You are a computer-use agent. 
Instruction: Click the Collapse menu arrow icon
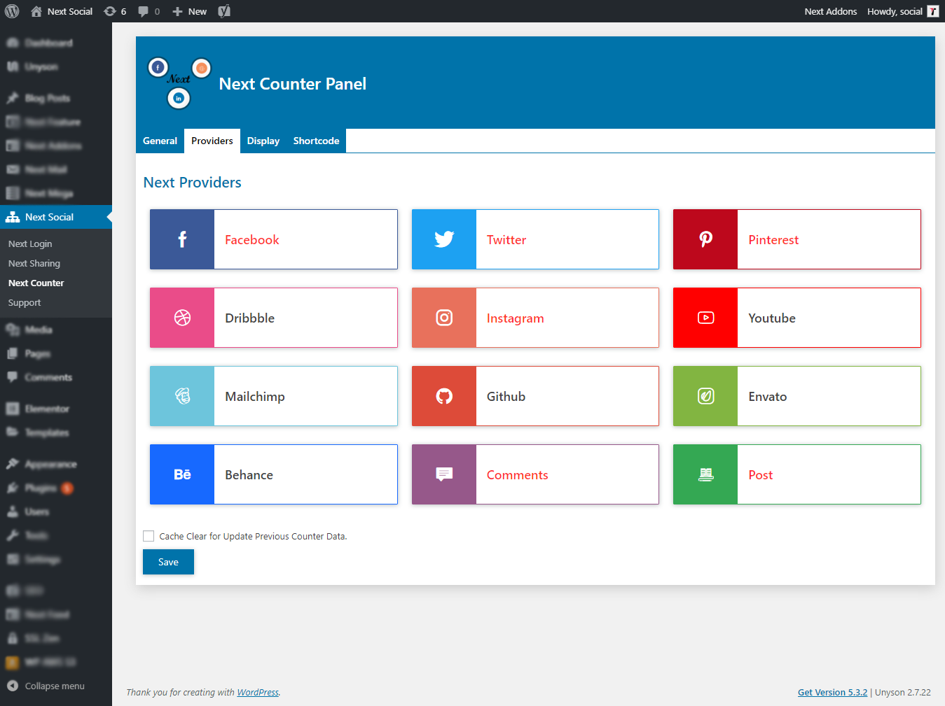13,686
